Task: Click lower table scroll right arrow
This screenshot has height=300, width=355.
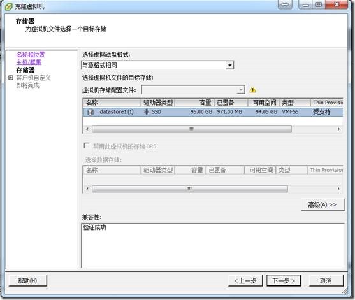Action: point(338,189)
